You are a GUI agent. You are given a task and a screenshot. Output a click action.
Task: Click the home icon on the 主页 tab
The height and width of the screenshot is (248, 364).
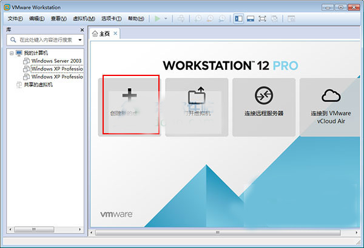95,33
